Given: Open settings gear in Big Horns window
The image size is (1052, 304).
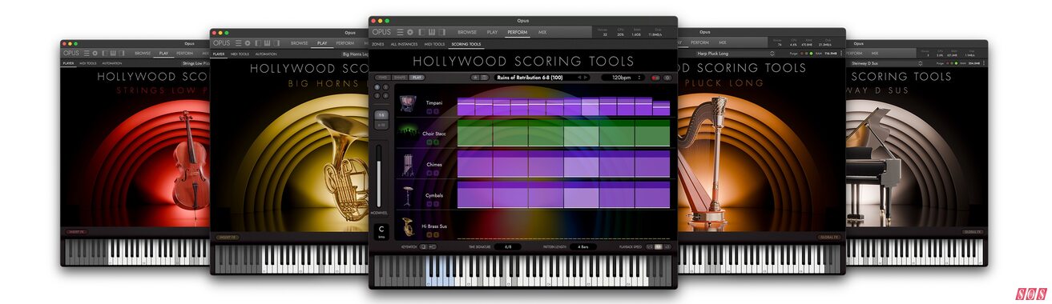Looking at the screenshot, I should 247,42.
